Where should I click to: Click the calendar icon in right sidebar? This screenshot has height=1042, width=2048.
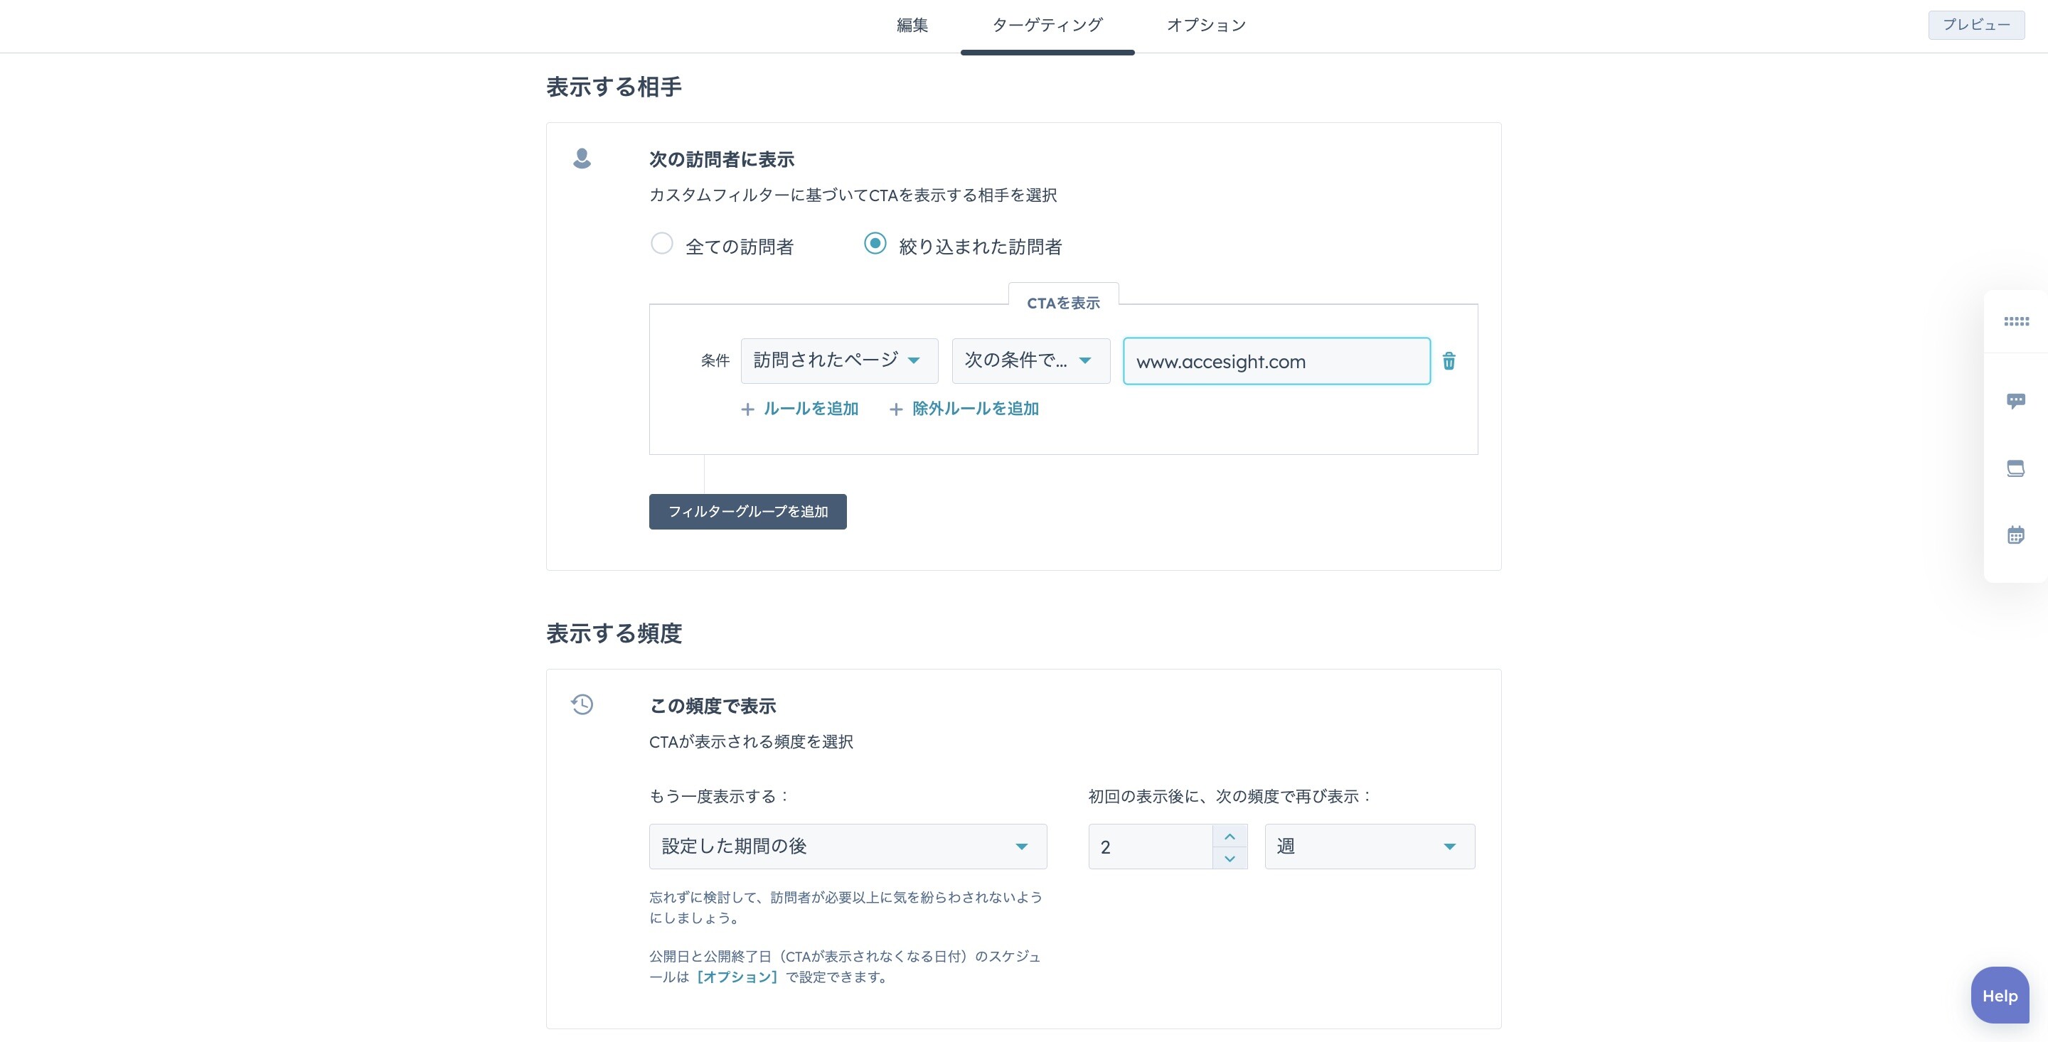click(2015, 535)
